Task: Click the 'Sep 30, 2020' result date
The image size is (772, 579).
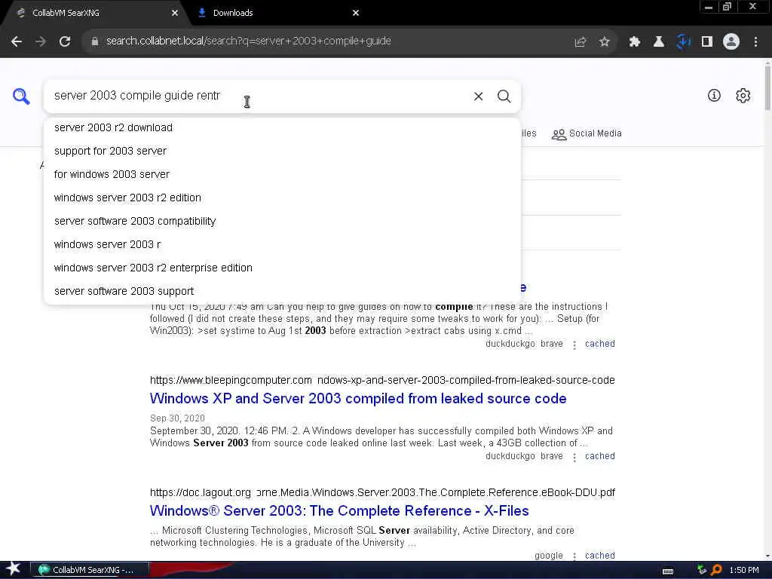Action: pyautogui.click(x=177, y=418)
